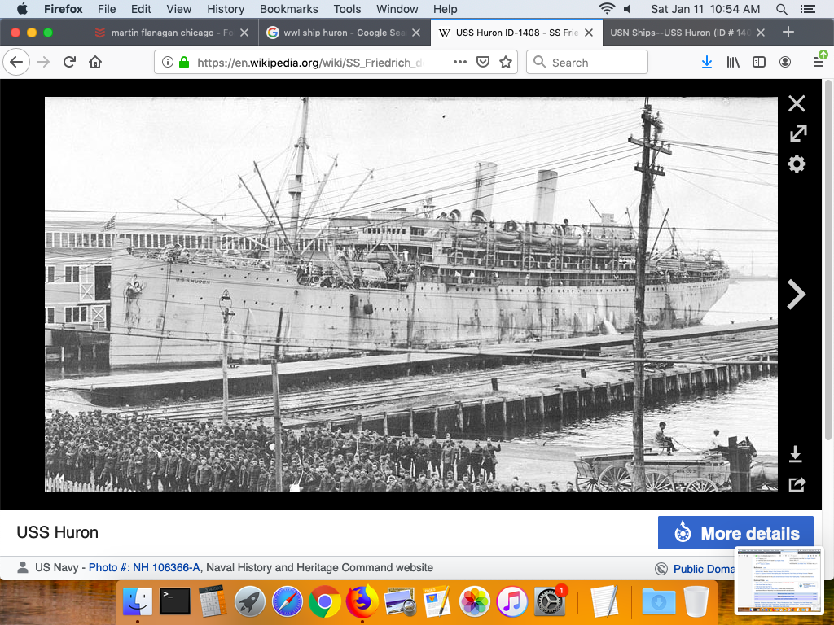Open the media viewer settings gear

tap(797, 164)
